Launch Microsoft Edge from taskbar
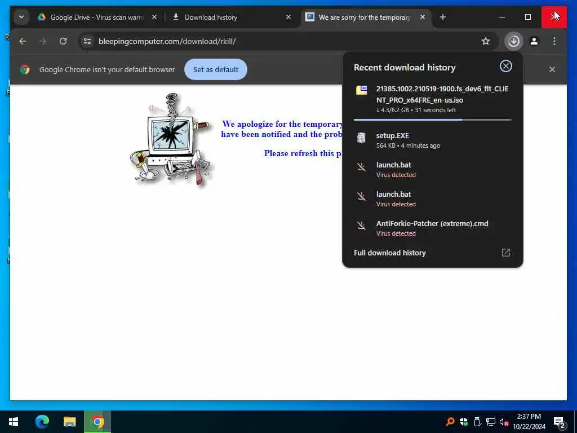This screenshot has height=433, width=577. click(x=42, y=422)
